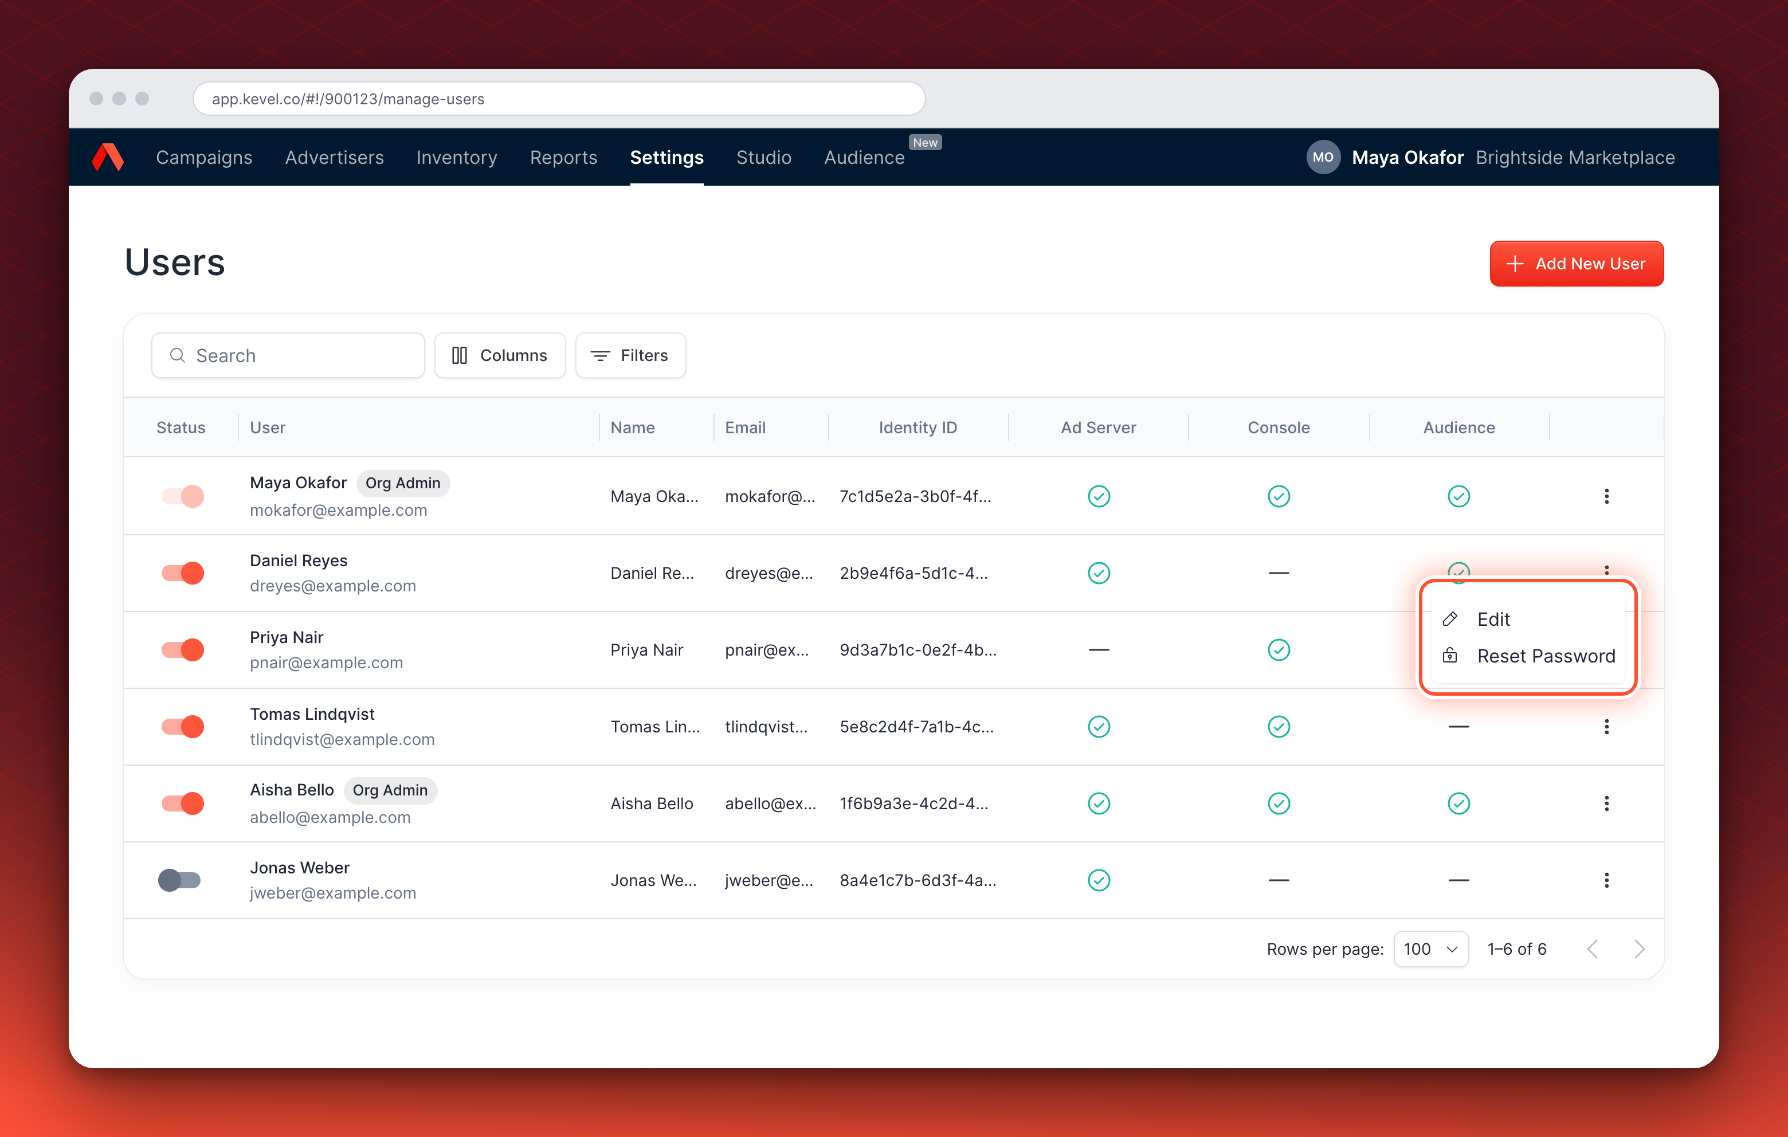Select the Settings nav tab
The height and width of the screenshot is (1137, 1788).
tap(667, 158)
